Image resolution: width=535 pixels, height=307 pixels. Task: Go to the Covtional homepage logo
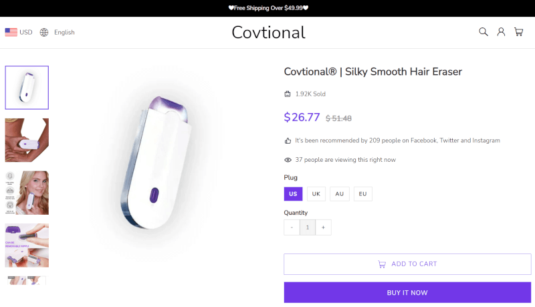tap(268, 32)
